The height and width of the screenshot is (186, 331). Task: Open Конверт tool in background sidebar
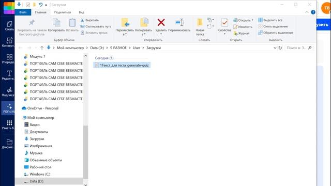(8, 42)
